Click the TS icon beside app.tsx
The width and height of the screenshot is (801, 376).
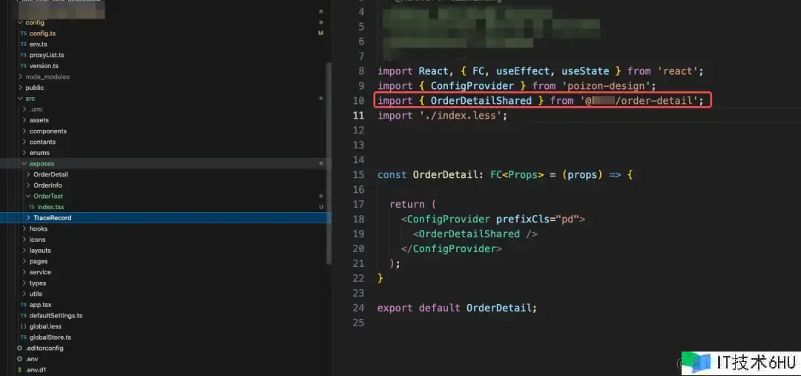[x=23, y=305]
